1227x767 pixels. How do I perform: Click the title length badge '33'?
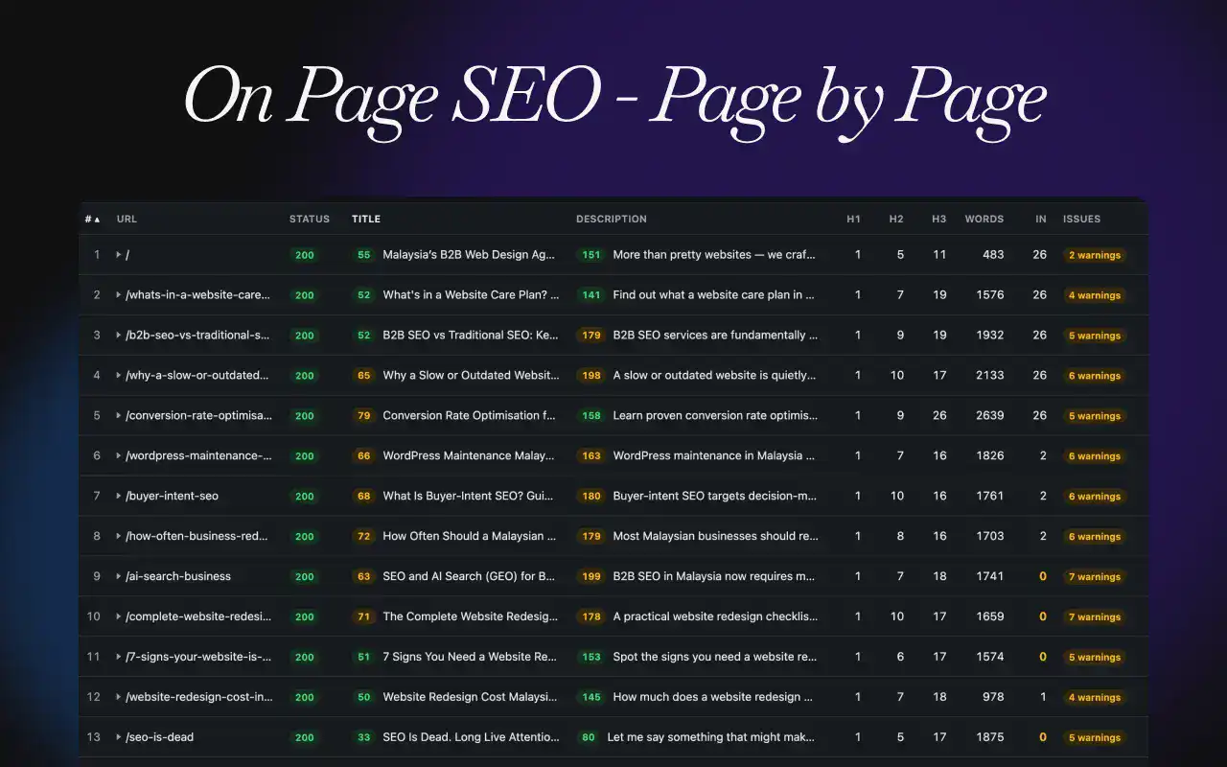click(364, 738)
